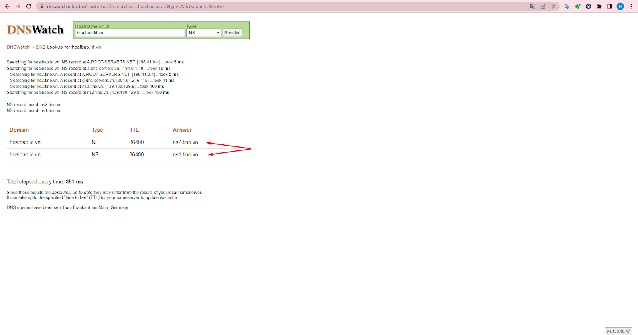
Task: Select the Type column header
Action: (97, 130)
